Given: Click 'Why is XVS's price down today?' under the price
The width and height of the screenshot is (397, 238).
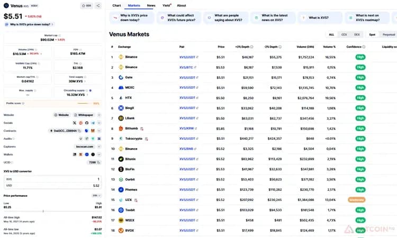Looking at the screenshot, I should tap(29, 24).
